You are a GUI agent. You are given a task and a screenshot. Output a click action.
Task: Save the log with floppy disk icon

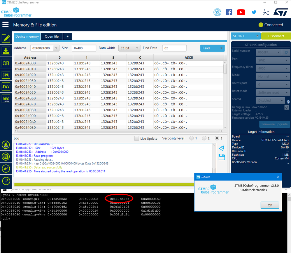coord(222,157)
